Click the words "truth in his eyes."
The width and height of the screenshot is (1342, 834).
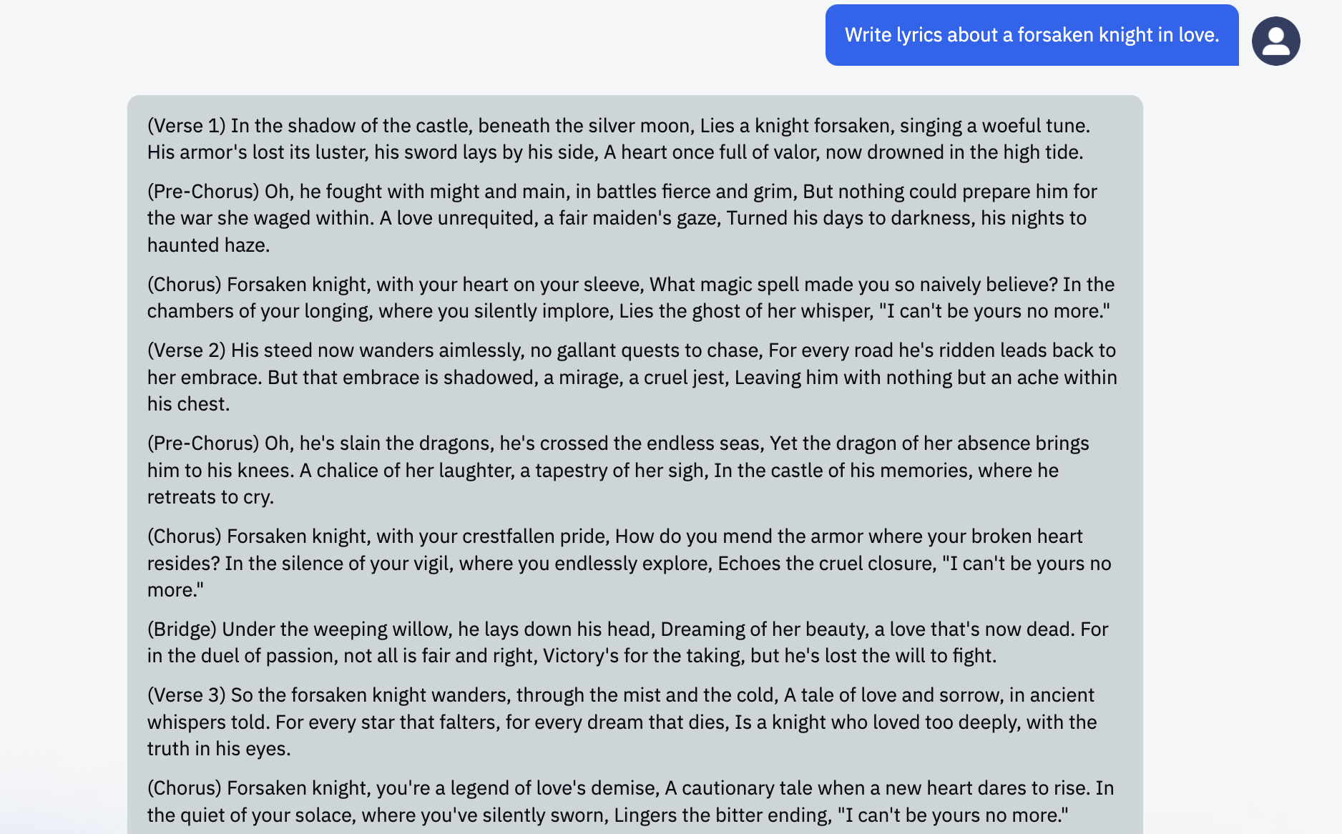click(x=219, y=749)
